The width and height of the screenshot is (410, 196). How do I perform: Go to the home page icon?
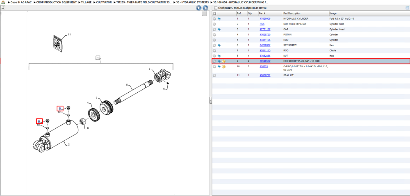3,2
